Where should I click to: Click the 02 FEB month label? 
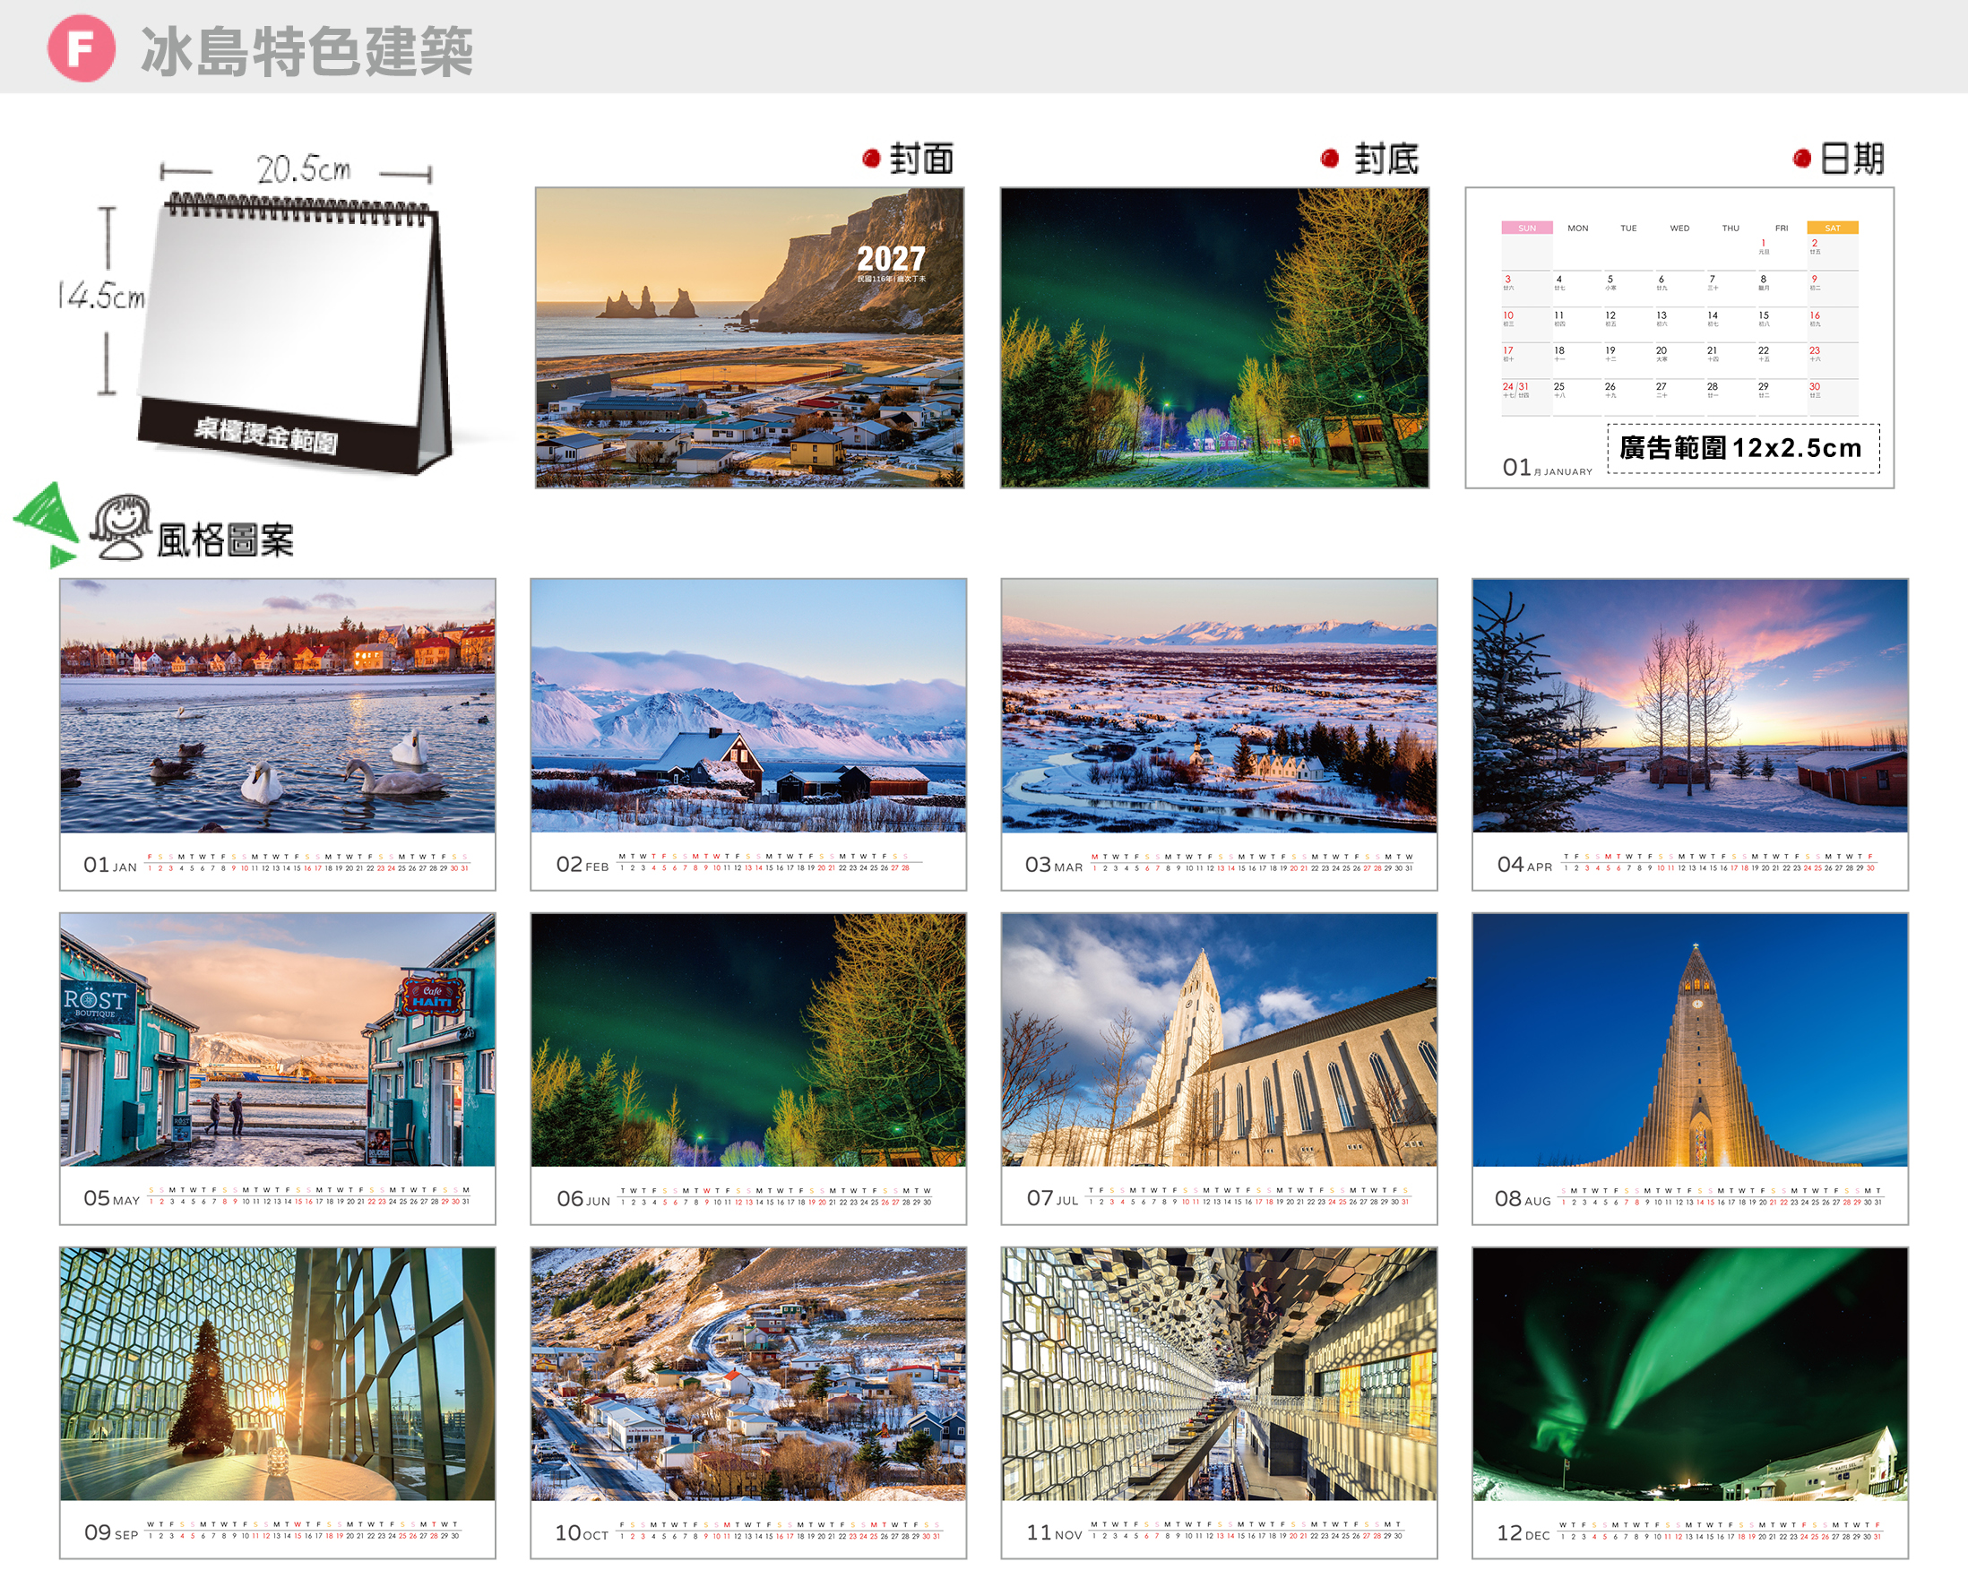582,864
